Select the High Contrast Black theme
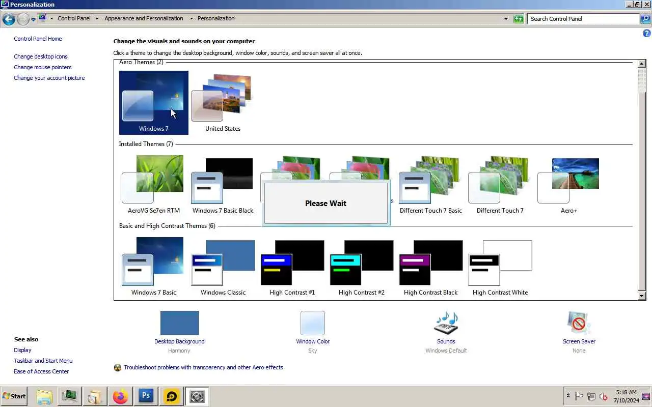Image resolution: width=652 pixels, height=407 pixels. (431, 267)
